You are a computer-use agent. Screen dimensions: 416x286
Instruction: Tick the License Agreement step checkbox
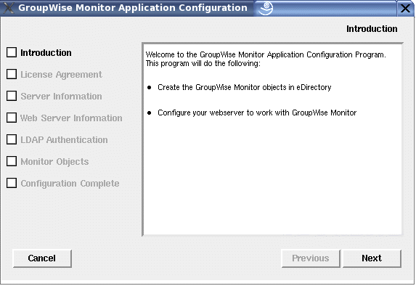tap(12, 74)
